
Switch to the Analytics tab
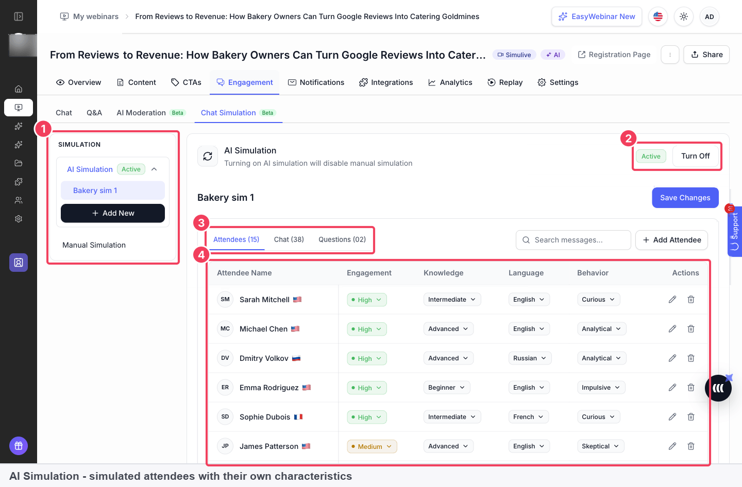pyautogui.click(x=450, y=82)
